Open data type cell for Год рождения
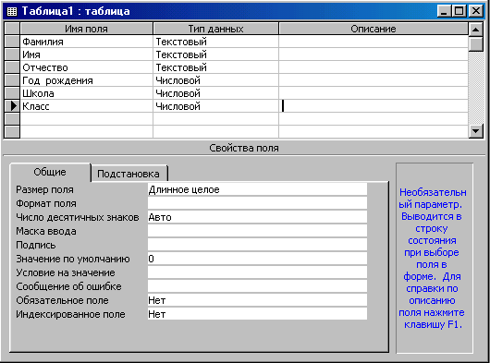 point(216,80)
